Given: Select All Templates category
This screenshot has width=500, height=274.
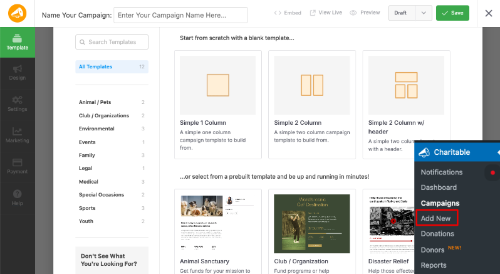Looking at the screenshot, I should click(112, 66).
